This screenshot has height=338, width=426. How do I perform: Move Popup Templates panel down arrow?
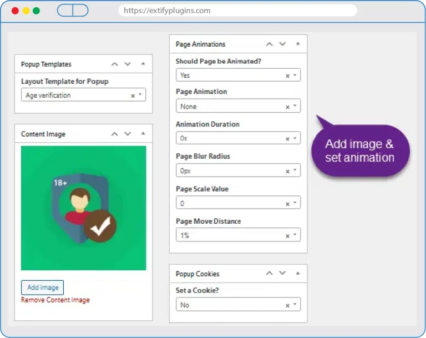pos(128,64)
